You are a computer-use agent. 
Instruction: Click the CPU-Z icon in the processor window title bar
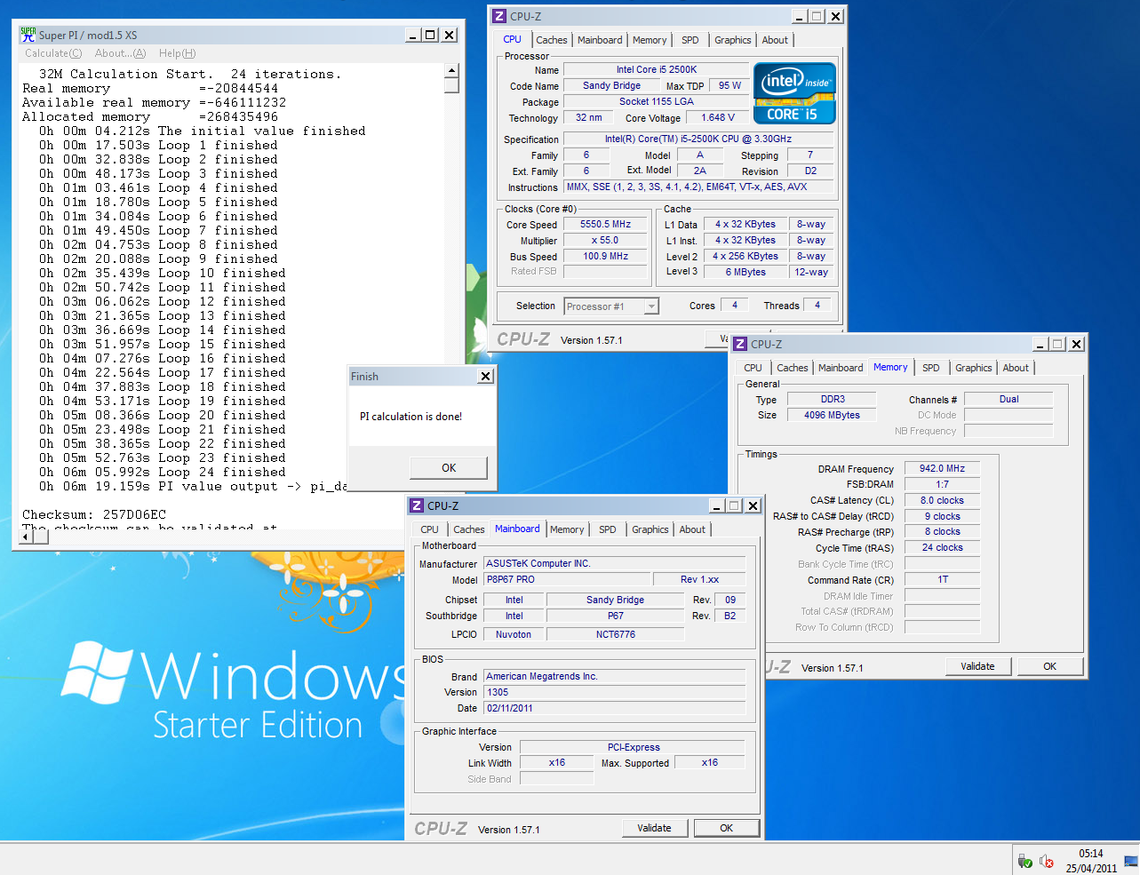click(x=499, y=16)
